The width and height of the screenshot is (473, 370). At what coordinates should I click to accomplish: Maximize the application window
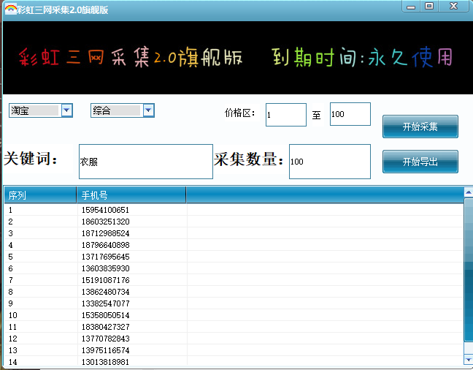pyautogui.click(x=429, y=7)
